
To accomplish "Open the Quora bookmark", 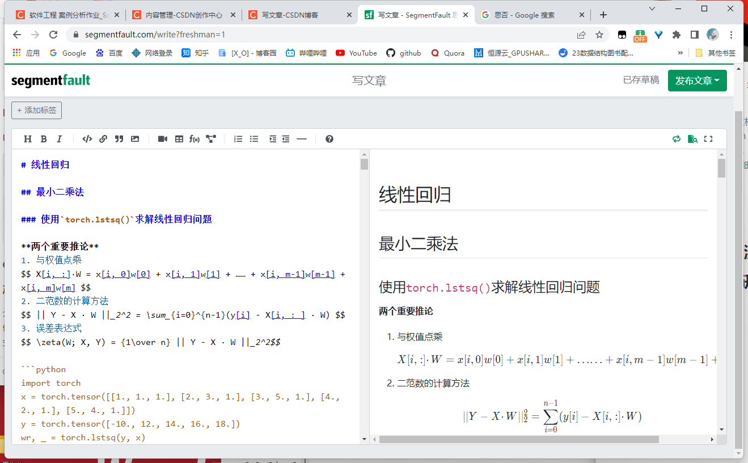I will point(447,53).
